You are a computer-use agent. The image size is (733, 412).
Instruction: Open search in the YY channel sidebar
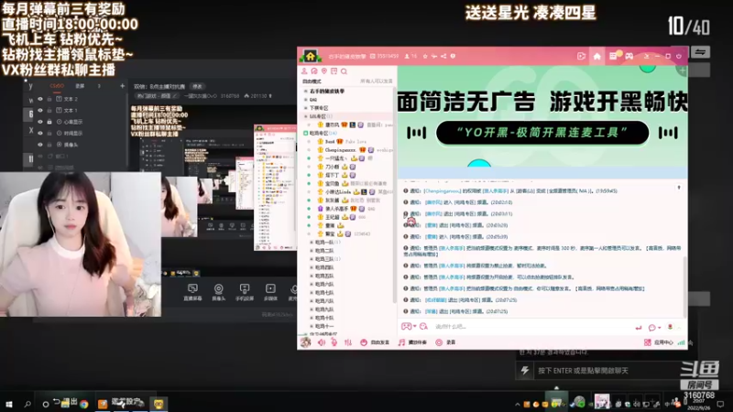[345, 71]
